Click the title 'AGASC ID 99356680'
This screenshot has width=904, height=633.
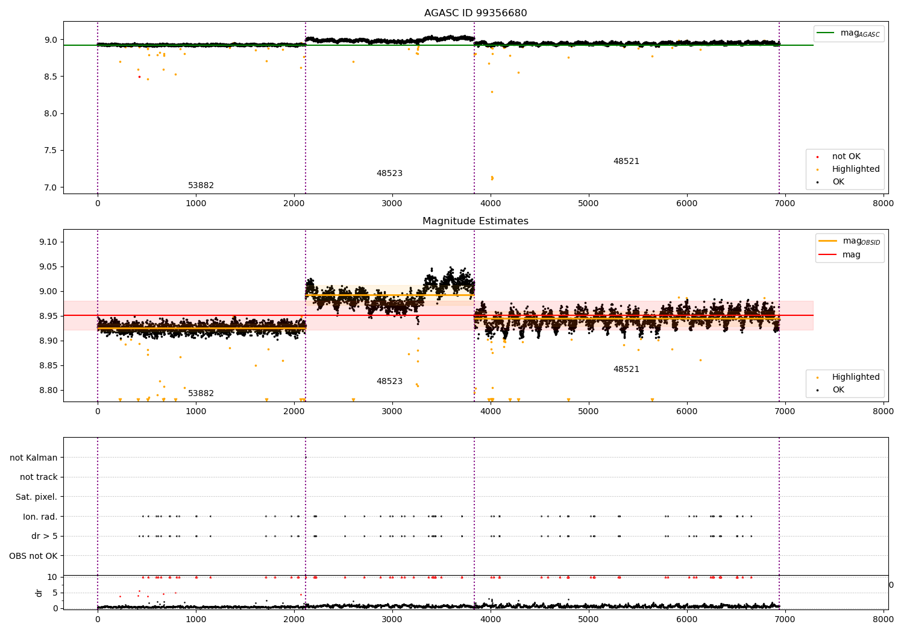(476, 13)
